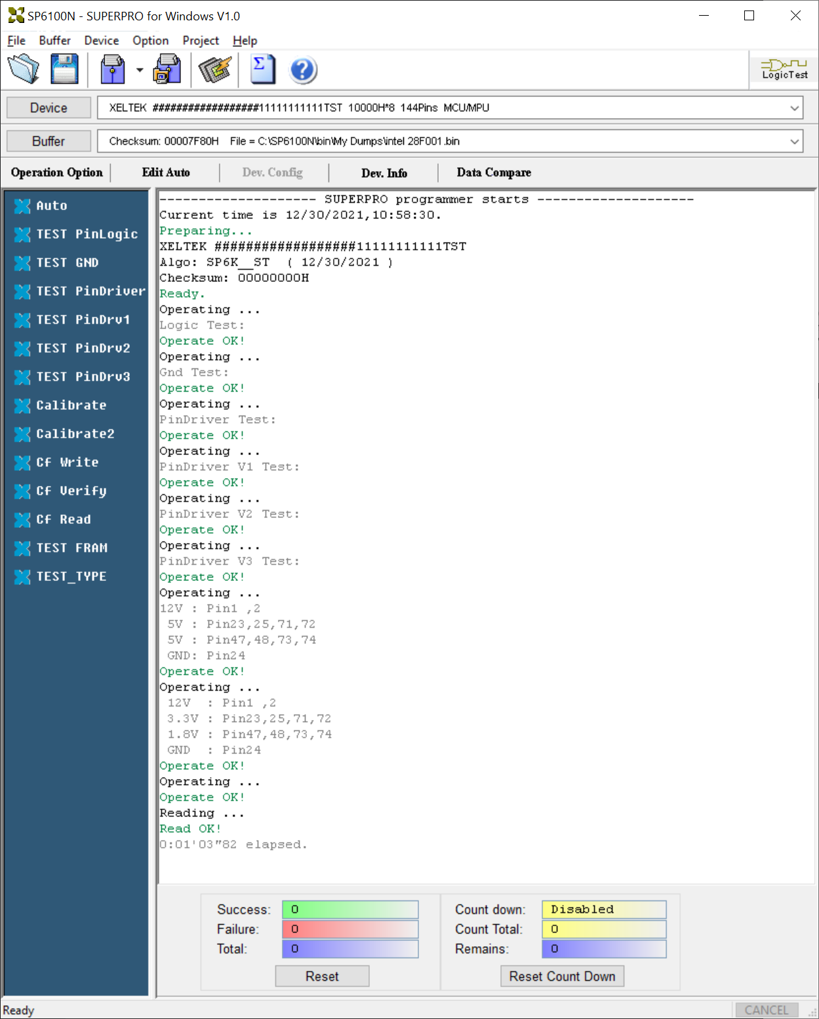Start the TEST PinDrv2 operation

pyautogui.click(x=72, y=348)
